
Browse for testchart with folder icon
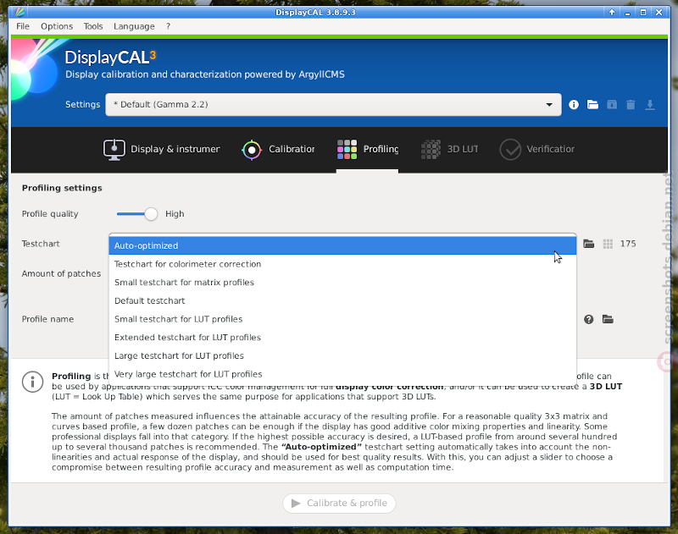click(588, 244)
